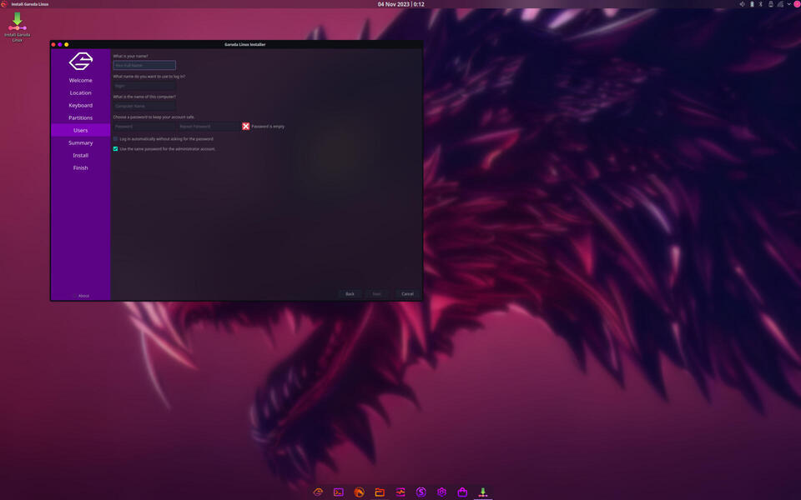This screenshot has width=801, height=500.
Task: Go to the Keyboard step in sidebar
Action: [81, 105]
